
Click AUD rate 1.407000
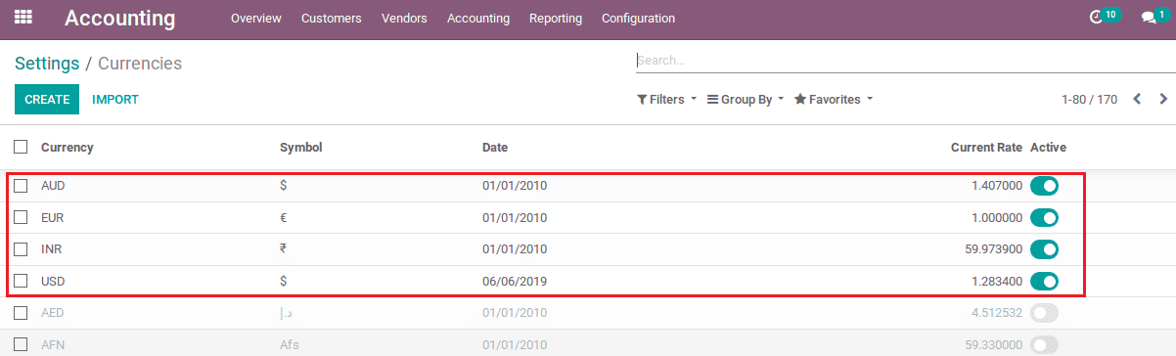[x=997, y=186]
